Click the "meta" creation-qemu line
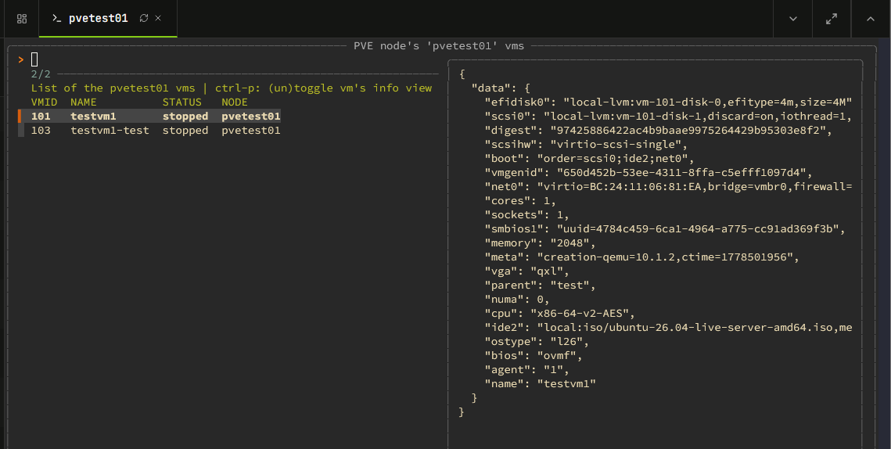Viewport: 891px width, 449px height. [641, 257]
